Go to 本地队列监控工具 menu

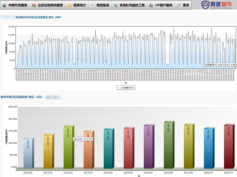(132, 5)
